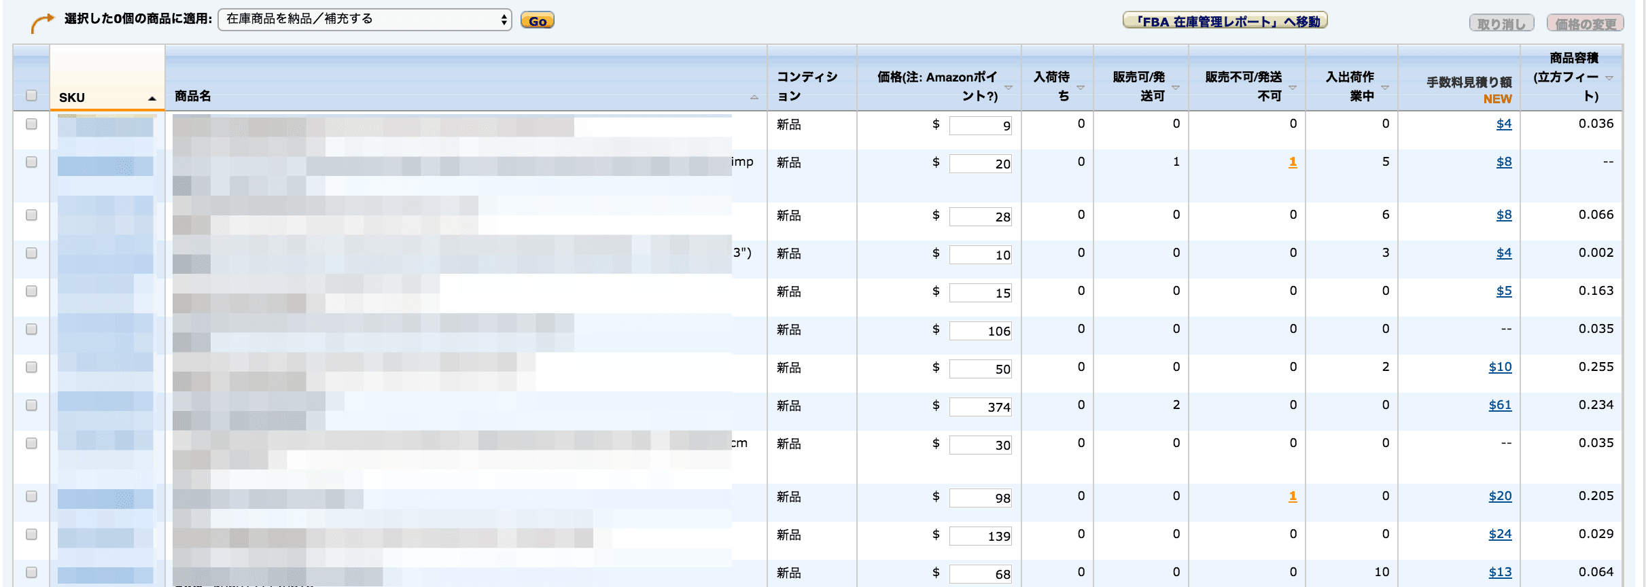Click the 価格の変更 button

(x=1585, y=24)
